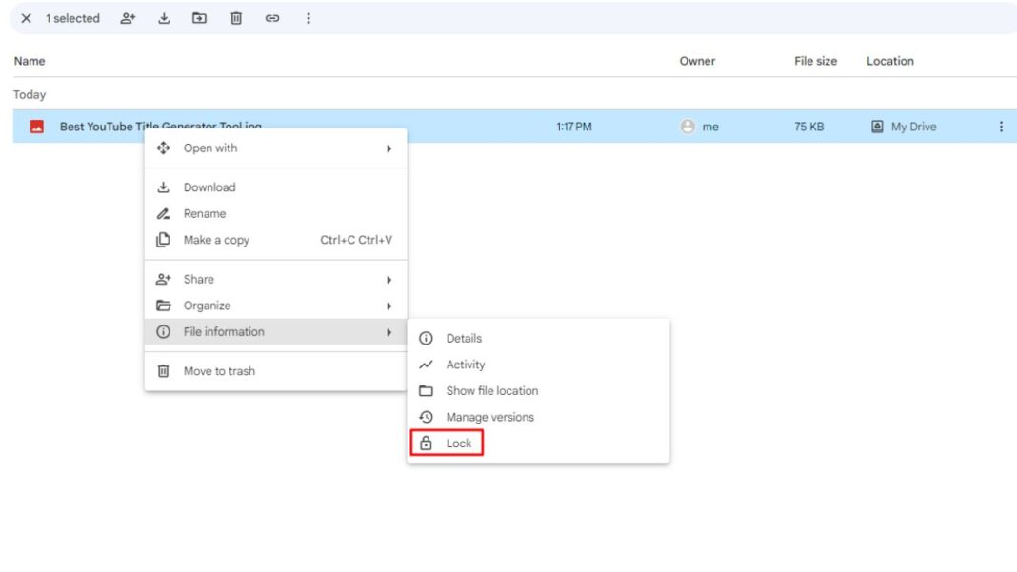Delete the file using the toolbar trash icon
The height and width of the screenshot is (572, 1017).
click(x=236, y=17)
